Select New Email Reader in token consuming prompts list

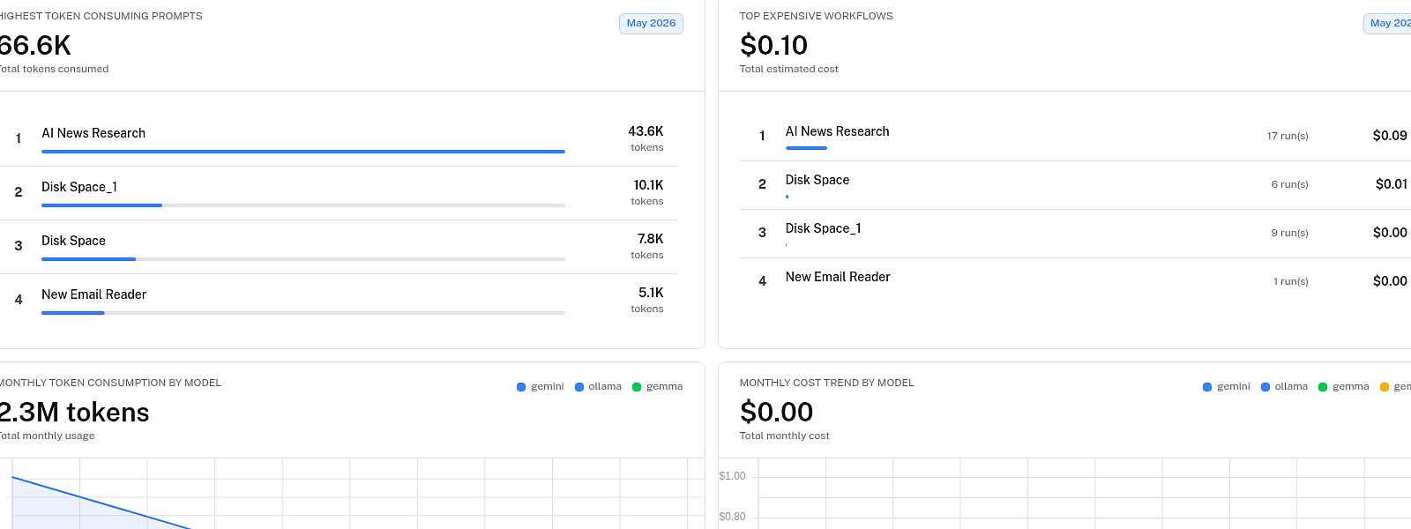(x=93, y=294)
